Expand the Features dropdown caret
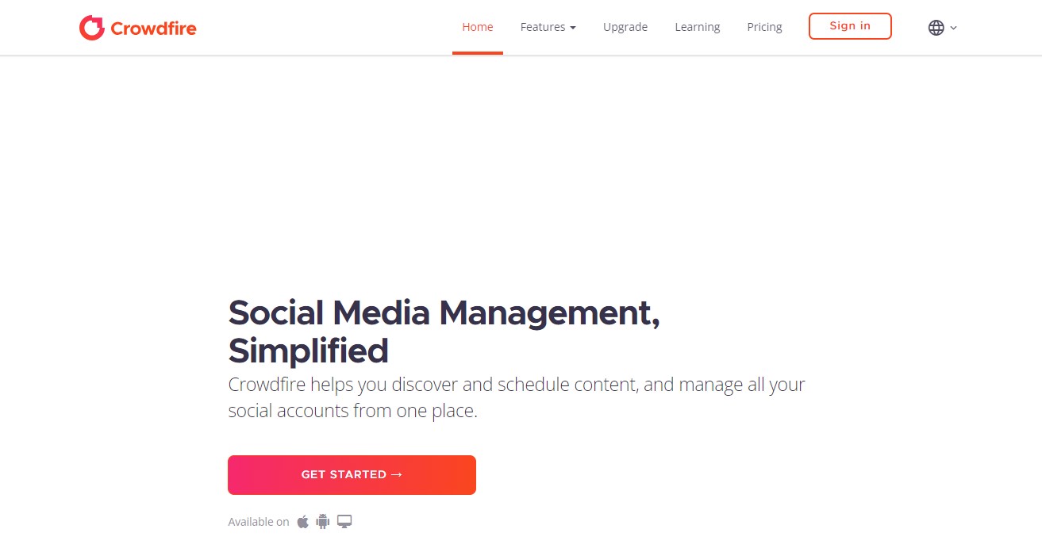The height and width of the screenshot is (552, 1042). 573,28
